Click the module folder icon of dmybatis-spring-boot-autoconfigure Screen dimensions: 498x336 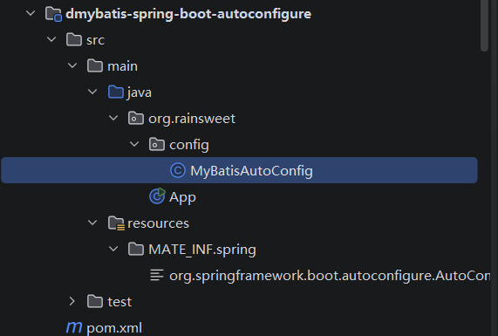[x=53, y=14]
